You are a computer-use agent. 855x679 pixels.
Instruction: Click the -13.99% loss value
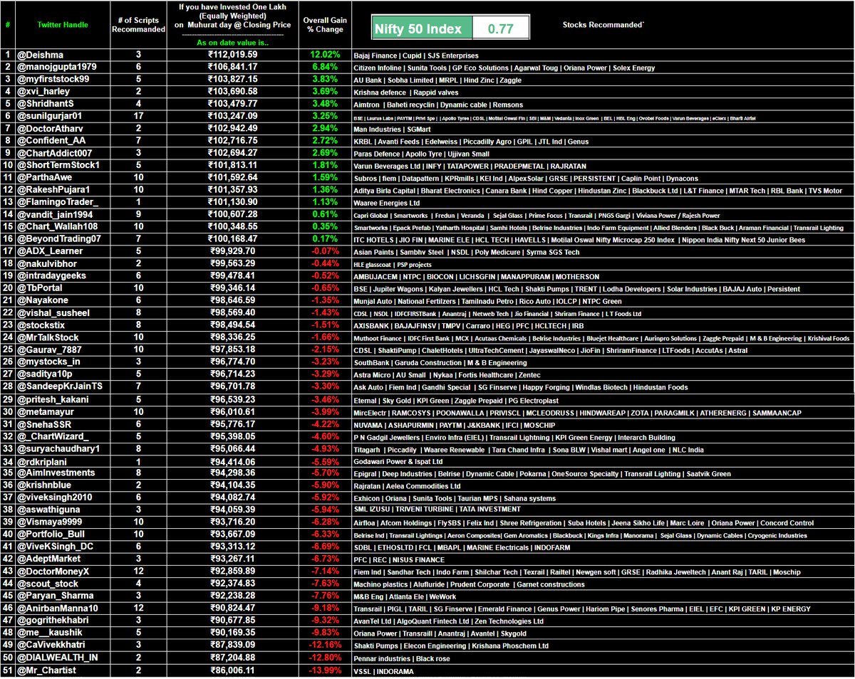coord(324,671)
